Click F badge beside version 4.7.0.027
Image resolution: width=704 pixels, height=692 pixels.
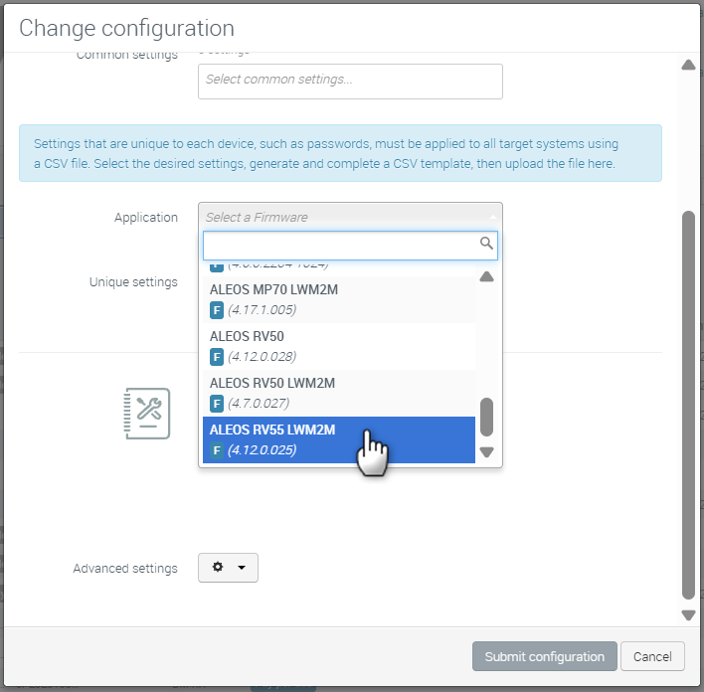(217, 404)
